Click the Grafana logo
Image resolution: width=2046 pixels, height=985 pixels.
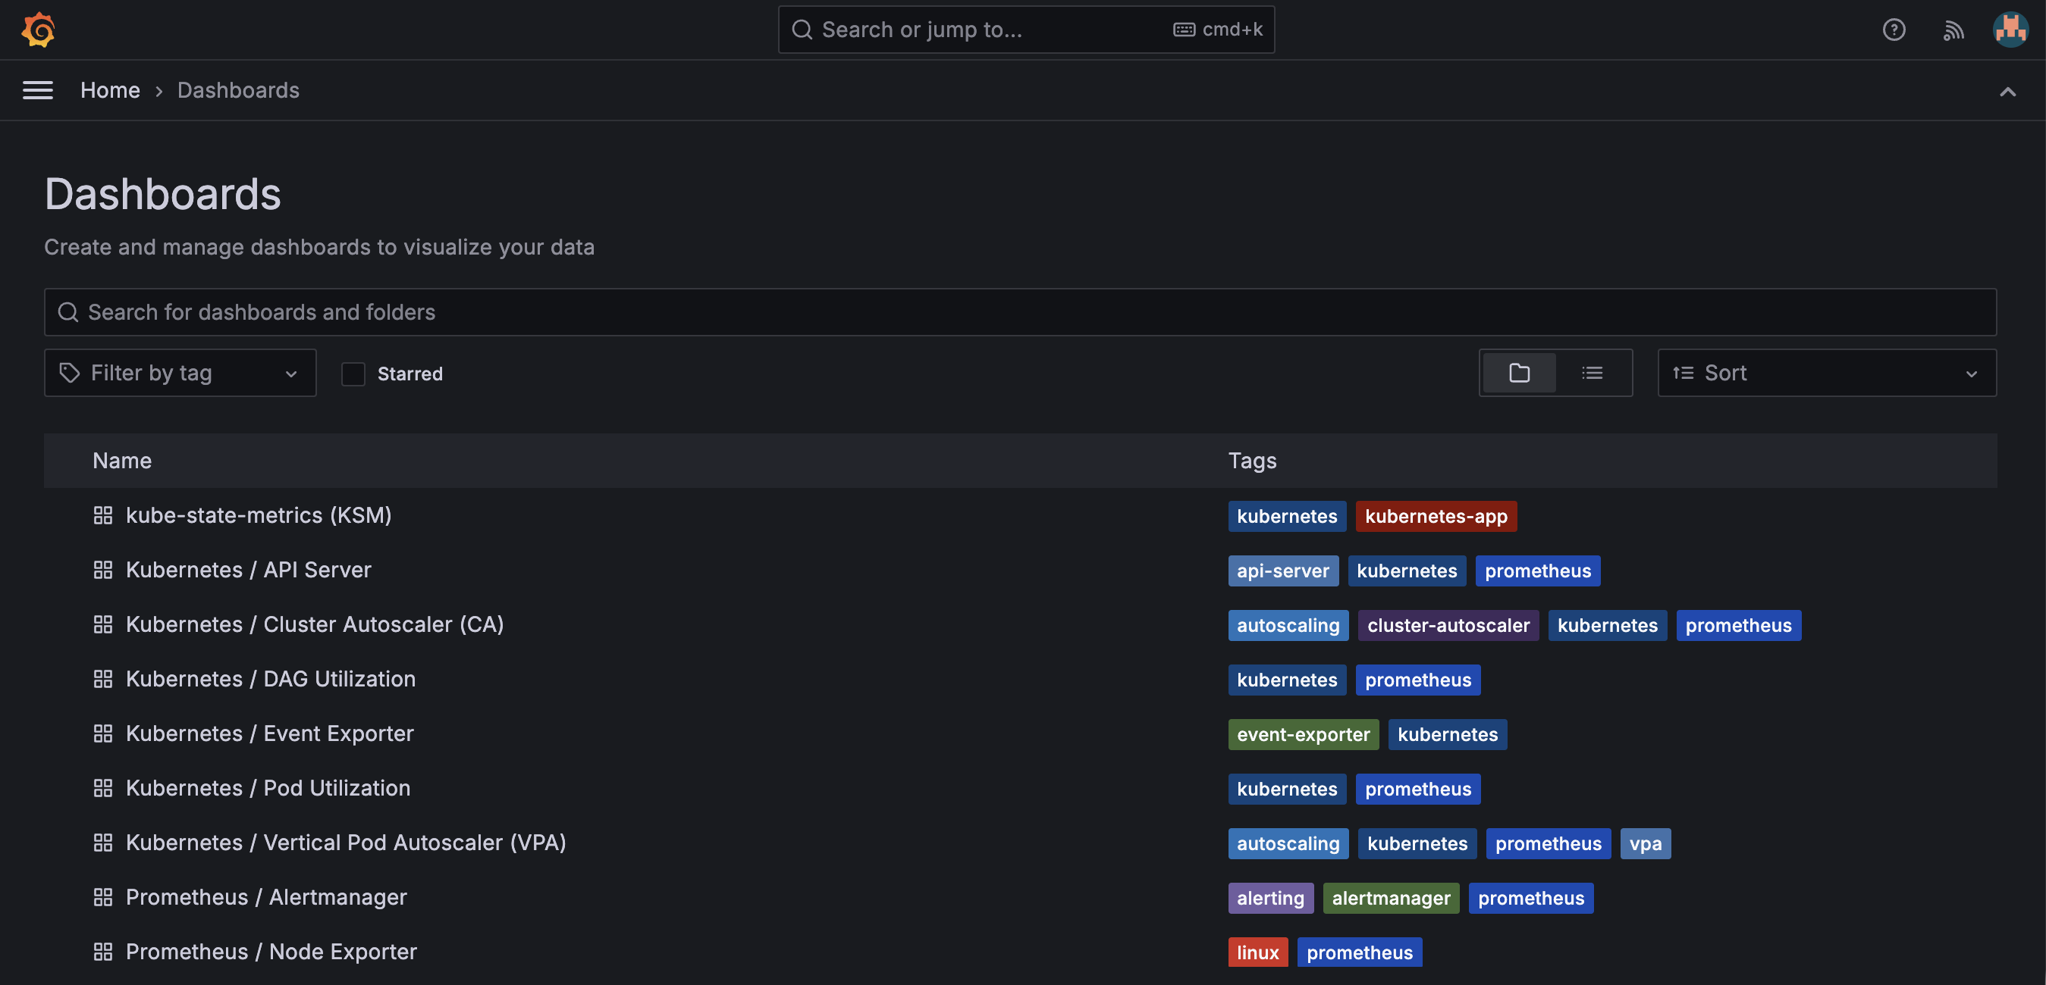tap(37, 30)
